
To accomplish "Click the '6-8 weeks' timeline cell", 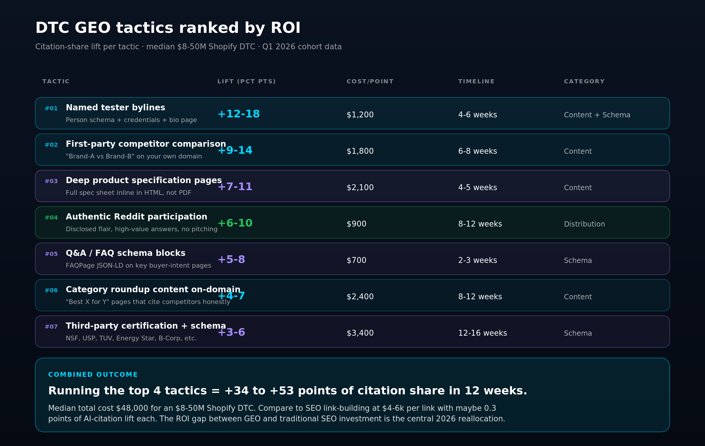I will 478,151.
